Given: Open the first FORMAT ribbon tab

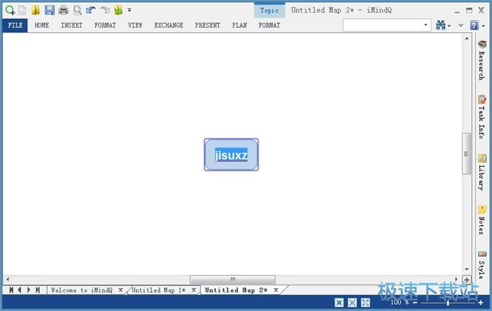Looking at the screenshot, I should pos(105,26).
